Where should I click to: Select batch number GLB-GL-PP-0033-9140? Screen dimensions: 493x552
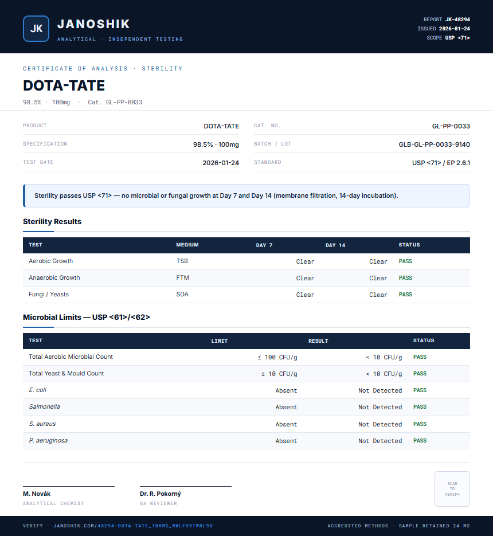coord(434,144)
